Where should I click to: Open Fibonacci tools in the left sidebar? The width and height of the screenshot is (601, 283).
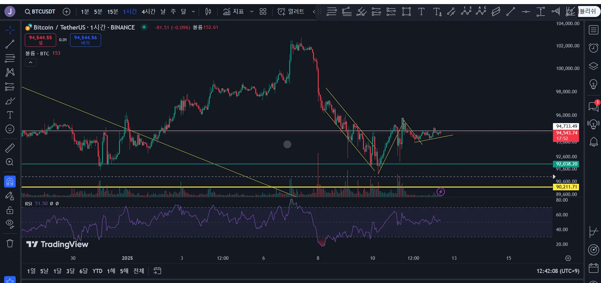[10, 58]
